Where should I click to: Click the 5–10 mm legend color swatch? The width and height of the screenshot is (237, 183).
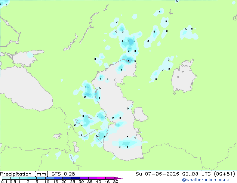tap(41, 178)
